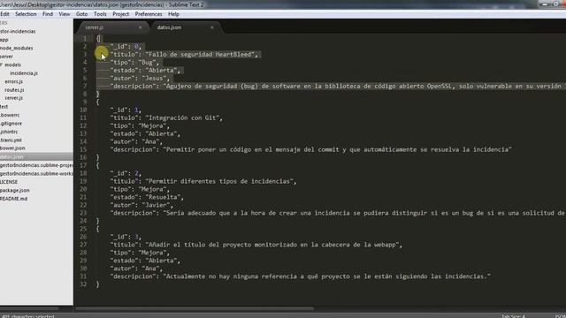
Task: Click the horizontal scrollbar of the editor
Action: click(195, 308)
